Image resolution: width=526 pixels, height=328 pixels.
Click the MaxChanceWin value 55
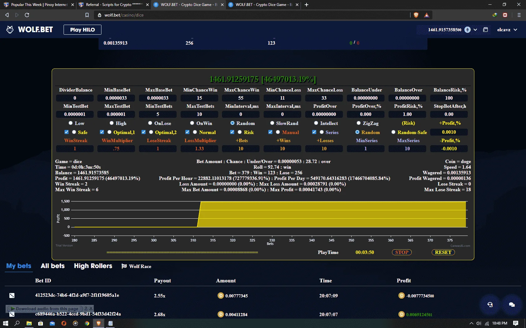tap(241, 98)
